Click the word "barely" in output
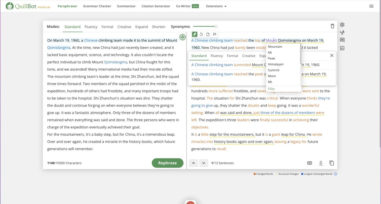 [240, 48]
